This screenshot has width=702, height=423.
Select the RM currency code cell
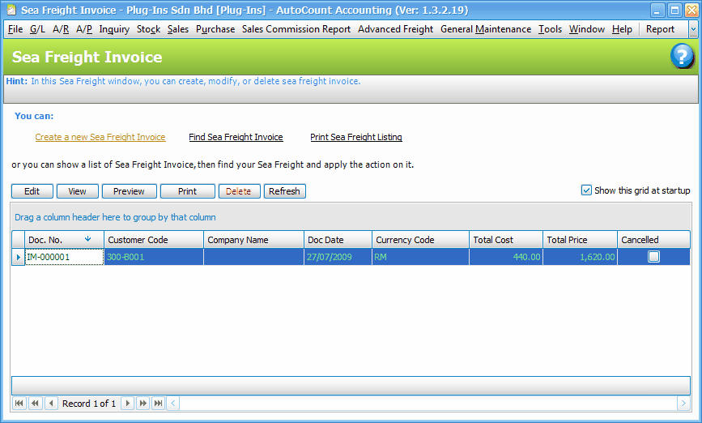click(420, 257)
